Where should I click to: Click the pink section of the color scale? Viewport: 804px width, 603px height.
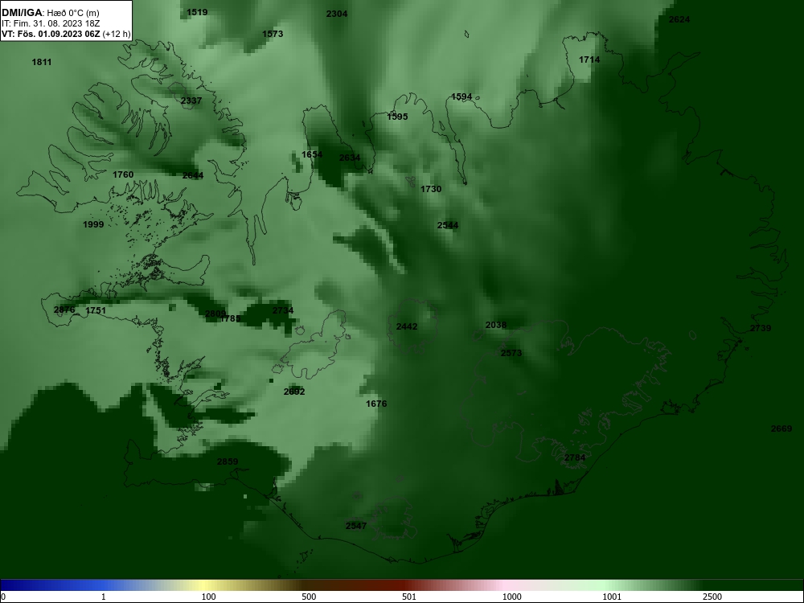[503, 585]
